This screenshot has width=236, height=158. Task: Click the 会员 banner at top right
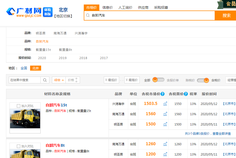click(227, 4)
